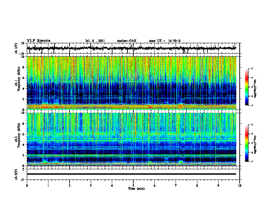270x208 pixels.
Task: Click the 'ch.3(V)' axis label
Action: pyautogui.click(x=16, y=174)
